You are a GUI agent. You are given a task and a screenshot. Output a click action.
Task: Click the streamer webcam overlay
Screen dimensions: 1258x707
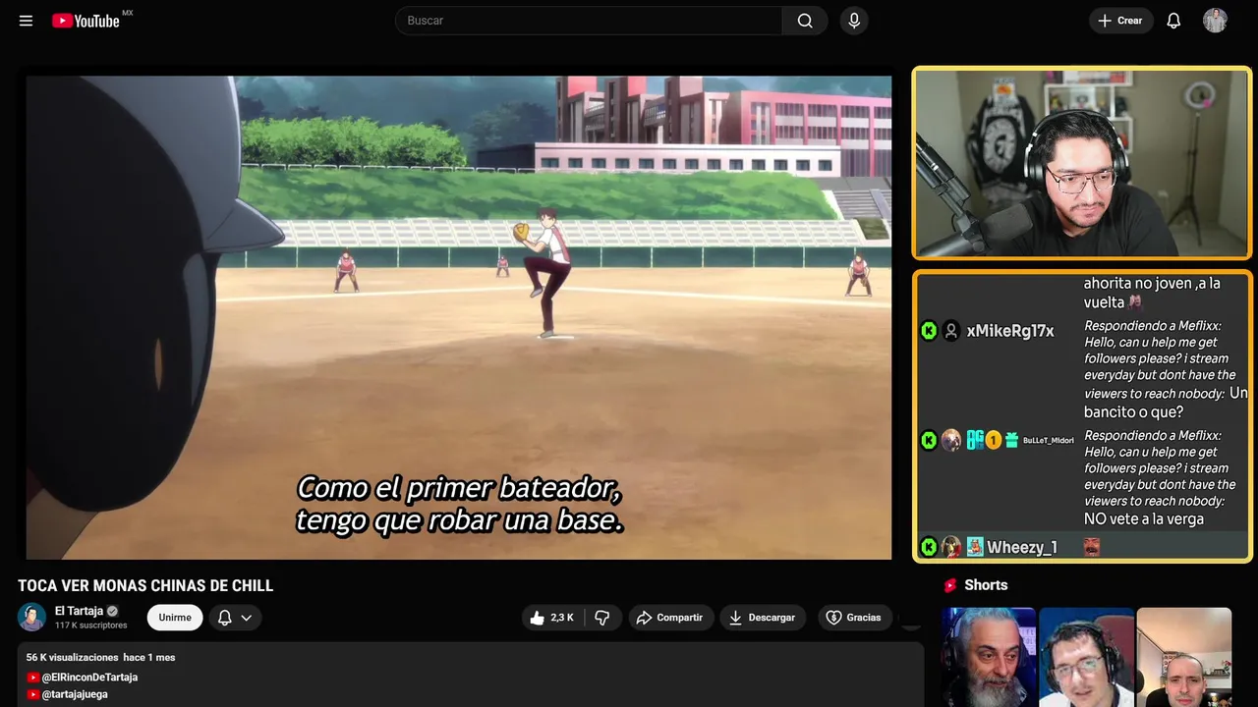[1082, 163]
